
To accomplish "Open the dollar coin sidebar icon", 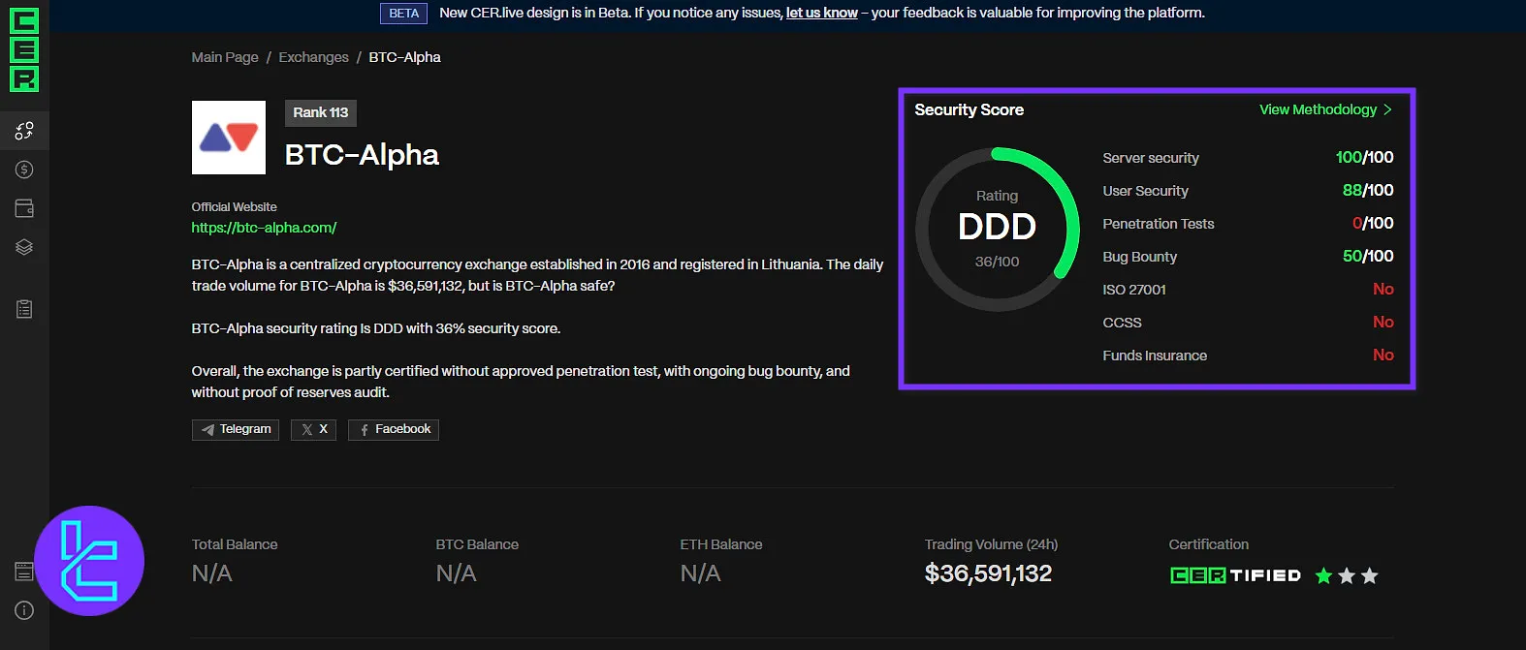I will coord(24,170).
